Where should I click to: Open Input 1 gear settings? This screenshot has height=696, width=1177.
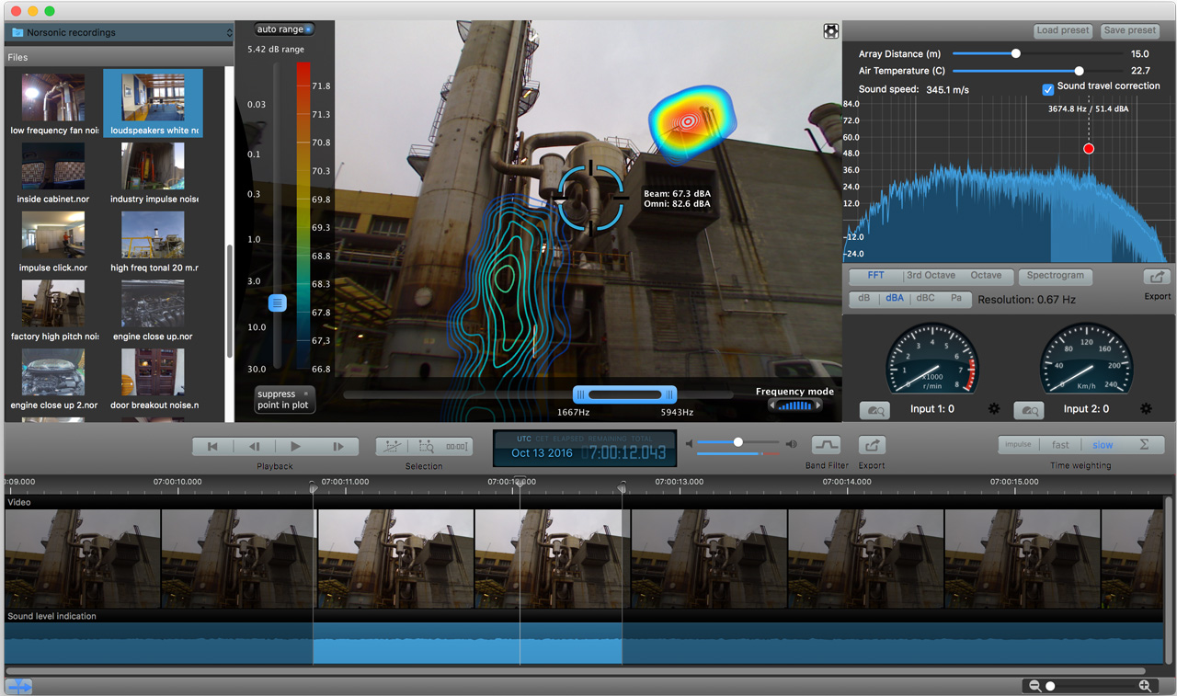pyautogui.click(x=993, y=409)
